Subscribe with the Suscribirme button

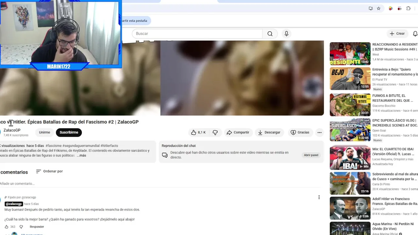point(69,132)
